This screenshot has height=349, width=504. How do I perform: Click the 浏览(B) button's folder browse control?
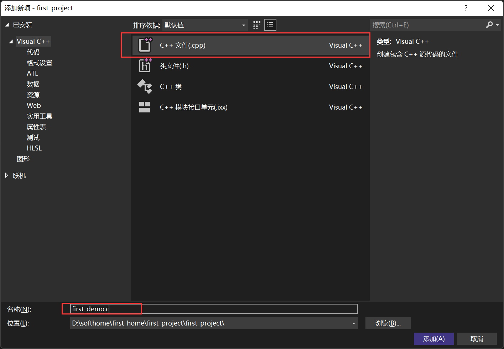[x=388, y=323]
